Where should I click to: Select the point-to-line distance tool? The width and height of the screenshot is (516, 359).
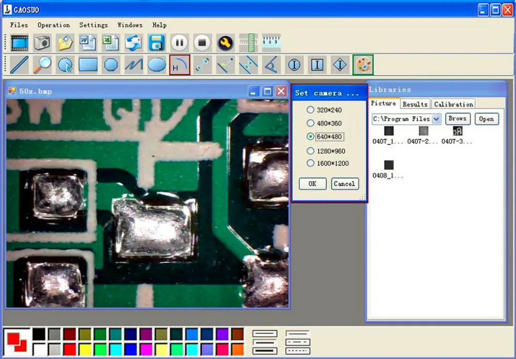click(x=225, y=65)
